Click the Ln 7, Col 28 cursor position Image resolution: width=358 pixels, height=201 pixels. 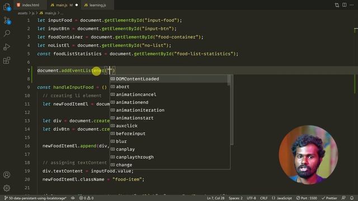point(215,198)
